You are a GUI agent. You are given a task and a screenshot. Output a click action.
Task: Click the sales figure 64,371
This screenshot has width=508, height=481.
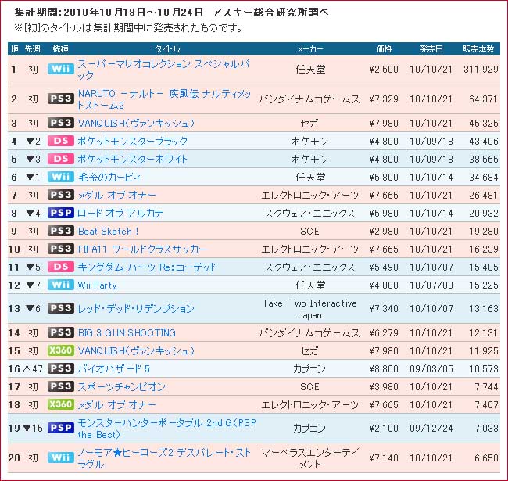(483, 99)
